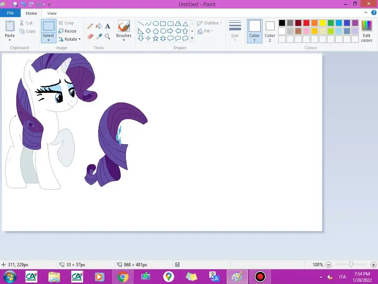Choose the Hexagon shape

(163, 31)
